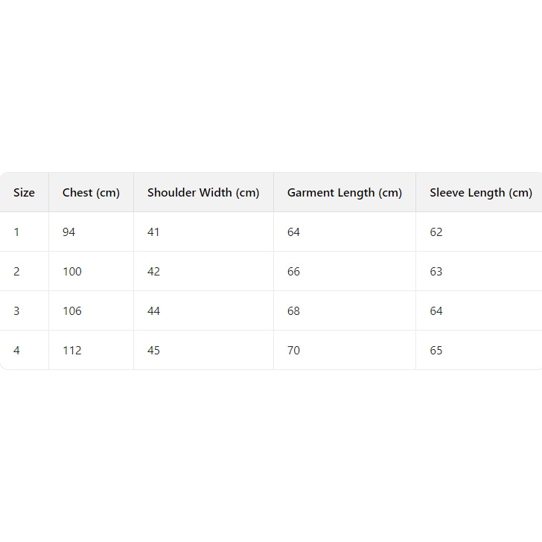542x542 pixels.
Task: Click garment length value 70
Action: click(293, 351)
